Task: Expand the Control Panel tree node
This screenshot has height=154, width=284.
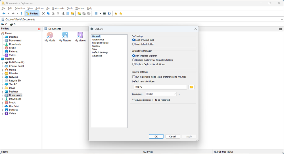Action: tap(3, 66)
